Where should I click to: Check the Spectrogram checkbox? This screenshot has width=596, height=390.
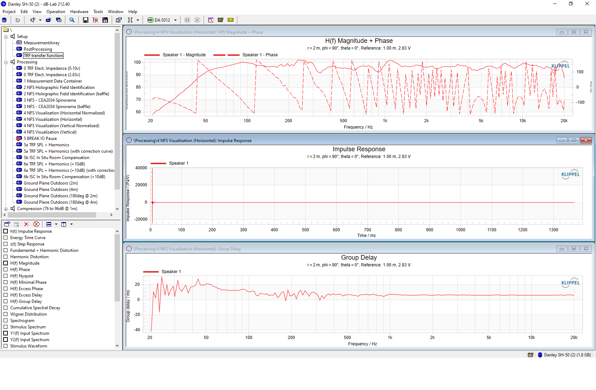pyautogui.click(x=6, y=321)
